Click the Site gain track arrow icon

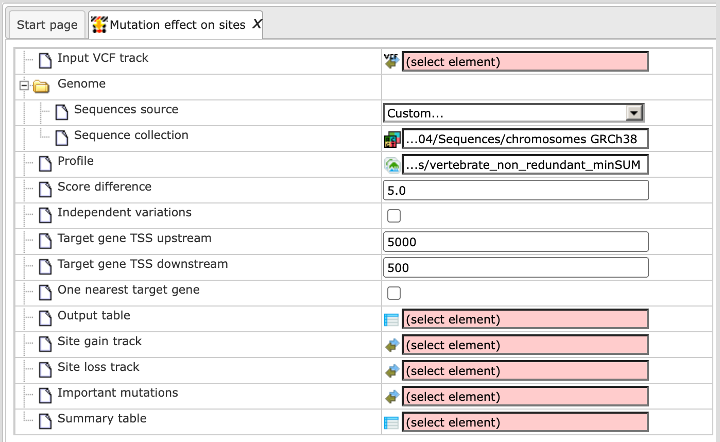tap(392, 345)
